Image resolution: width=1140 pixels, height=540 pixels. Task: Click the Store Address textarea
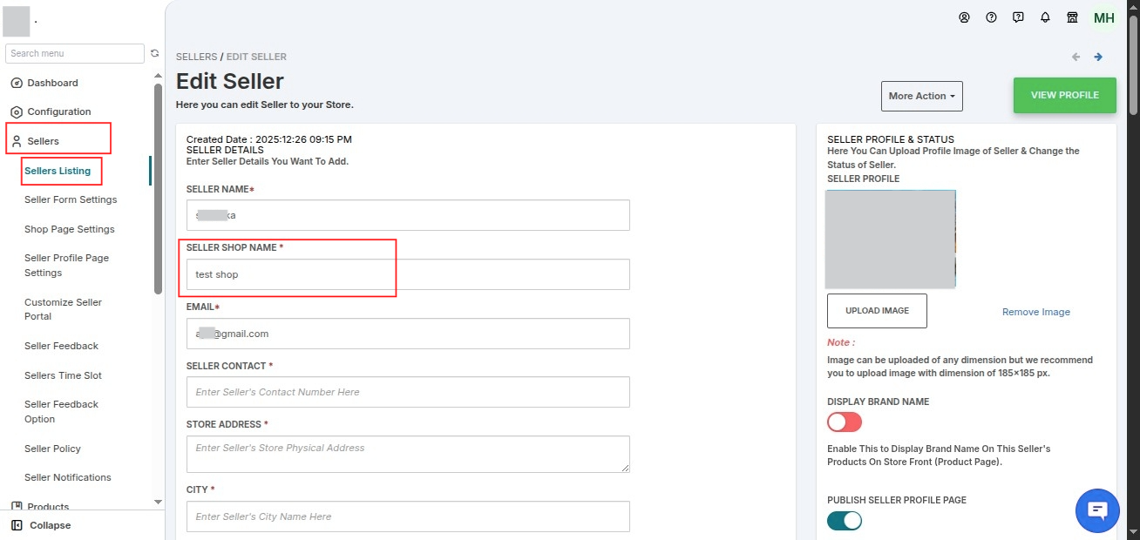pos(408,454)
